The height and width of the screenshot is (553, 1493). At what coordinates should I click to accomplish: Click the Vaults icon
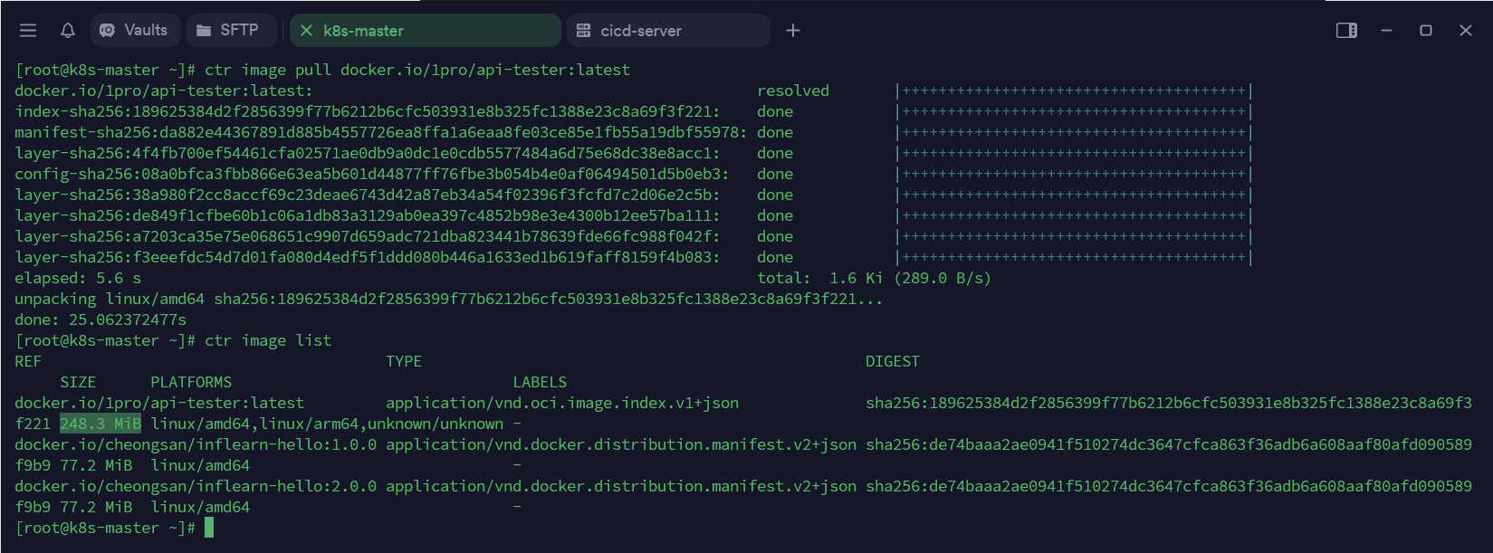(108, 31)
